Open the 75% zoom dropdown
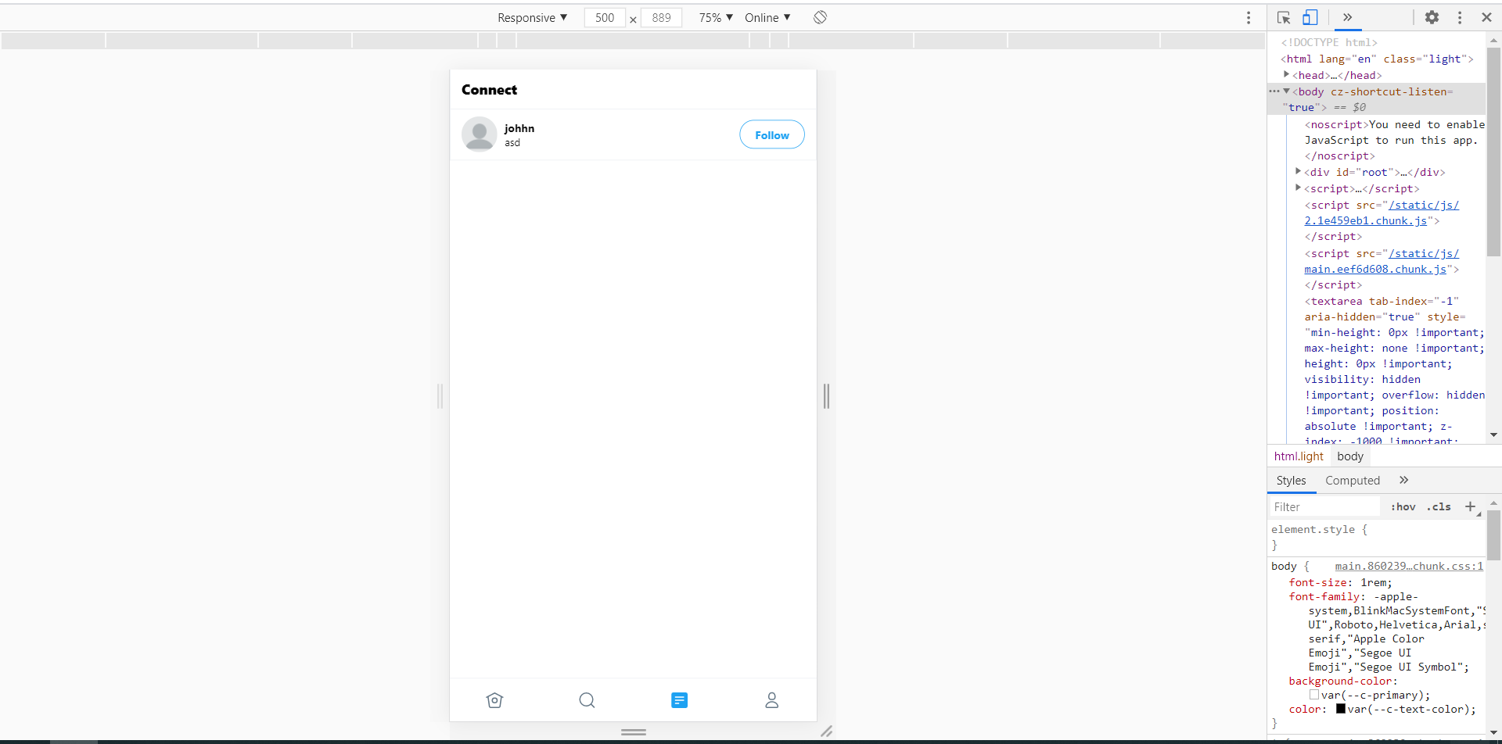This screenshot has width=1502, height=744. coord(716,17)
